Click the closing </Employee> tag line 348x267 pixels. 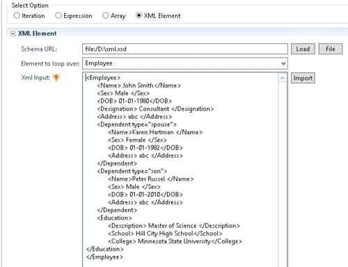104,257
